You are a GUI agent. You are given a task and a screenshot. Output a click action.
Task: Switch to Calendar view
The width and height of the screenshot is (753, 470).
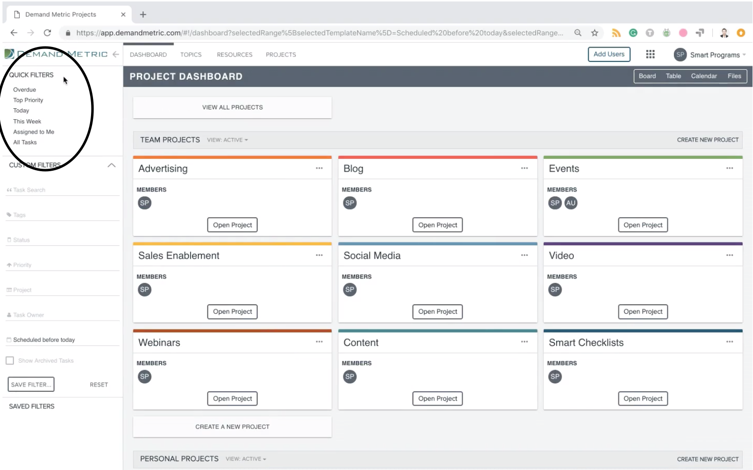(704, 76)
